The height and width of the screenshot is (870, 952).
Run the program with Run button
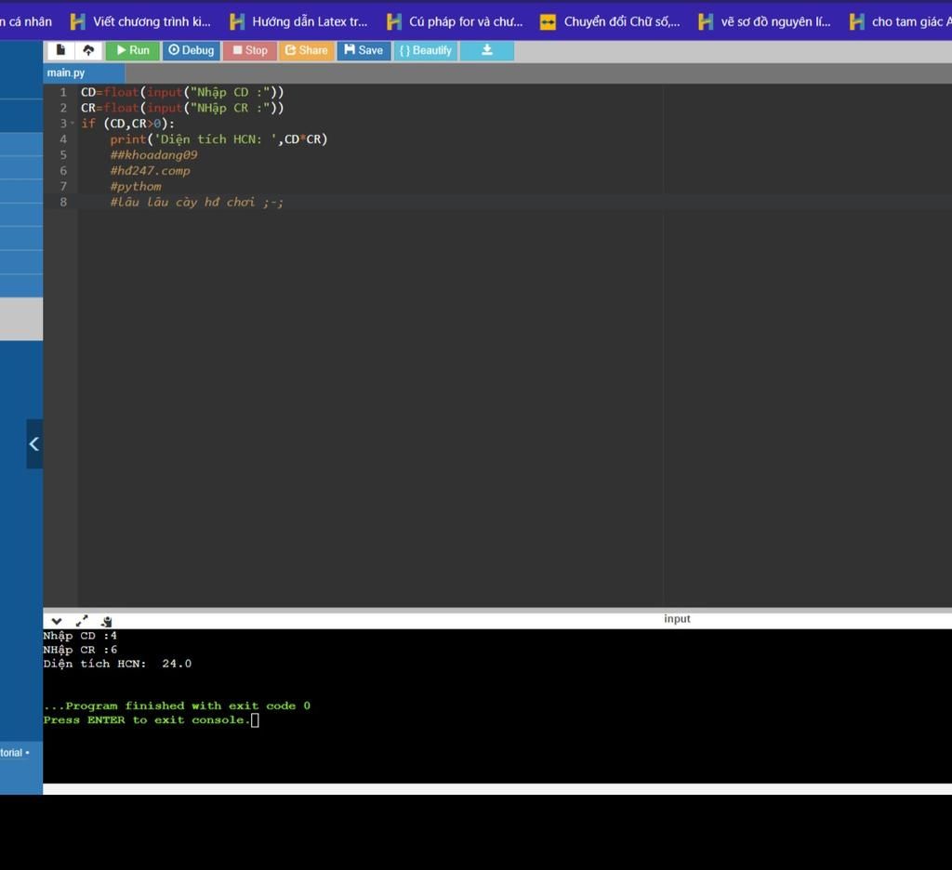coord(132,50)
